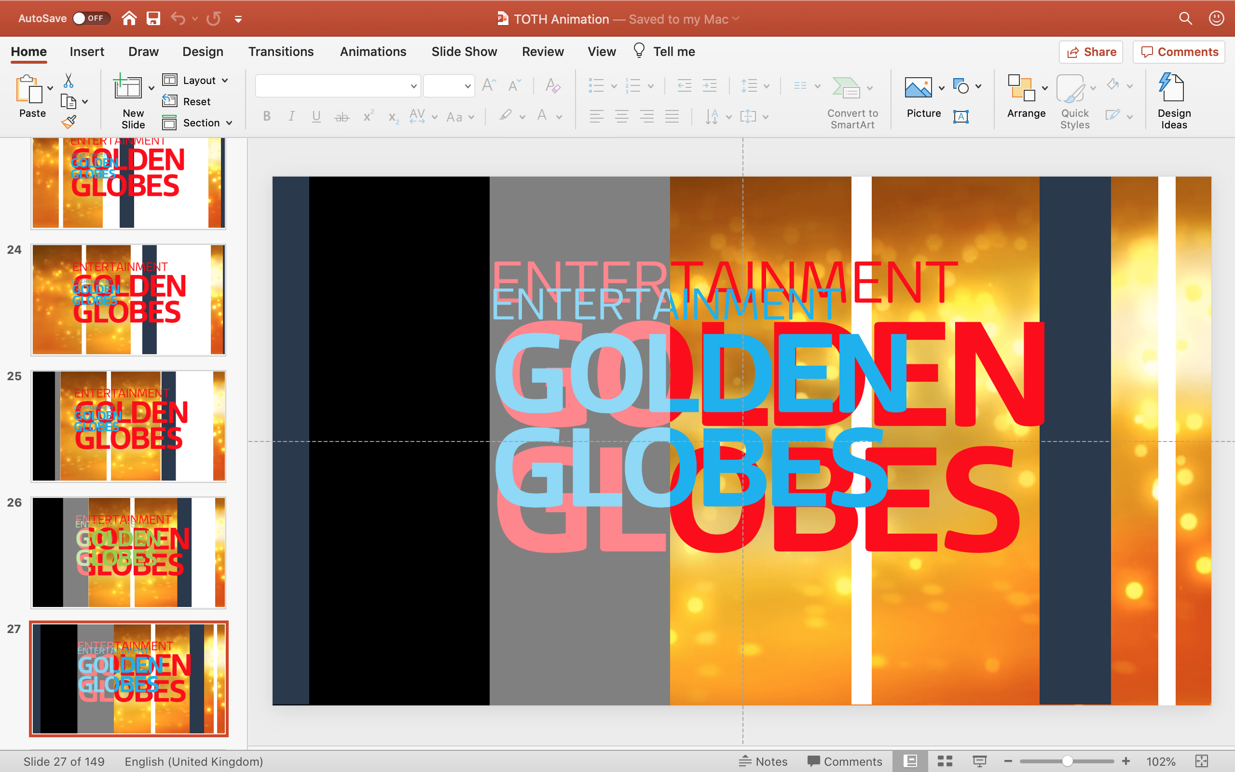Image resolution: width=1235 pixels, height=772 pixels.
Task: Toggle Superscript formatting
Action: 369,116
